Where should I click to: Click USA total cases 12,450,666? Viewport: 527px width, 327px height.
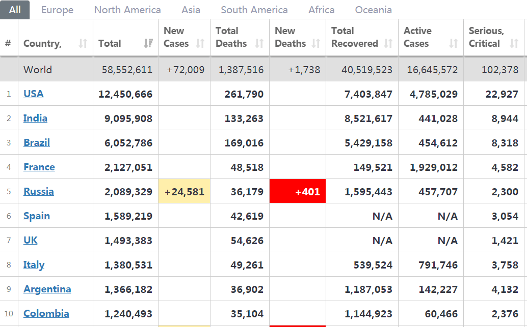click(x=125, y=94)
